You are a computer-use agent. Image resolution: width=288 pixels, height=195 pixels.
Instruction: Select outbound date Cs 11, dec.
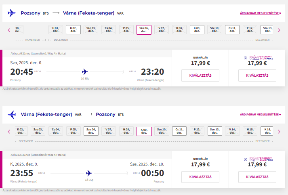point(232,30)
